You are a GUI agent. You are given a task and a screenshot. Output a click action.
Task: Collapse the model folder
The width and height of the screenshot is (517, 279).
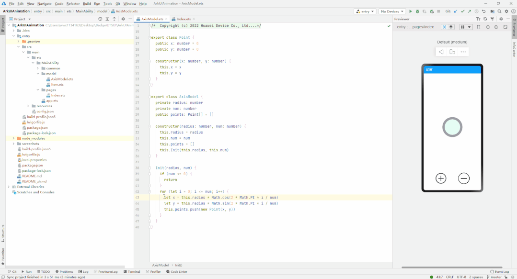tap(37, 74)
